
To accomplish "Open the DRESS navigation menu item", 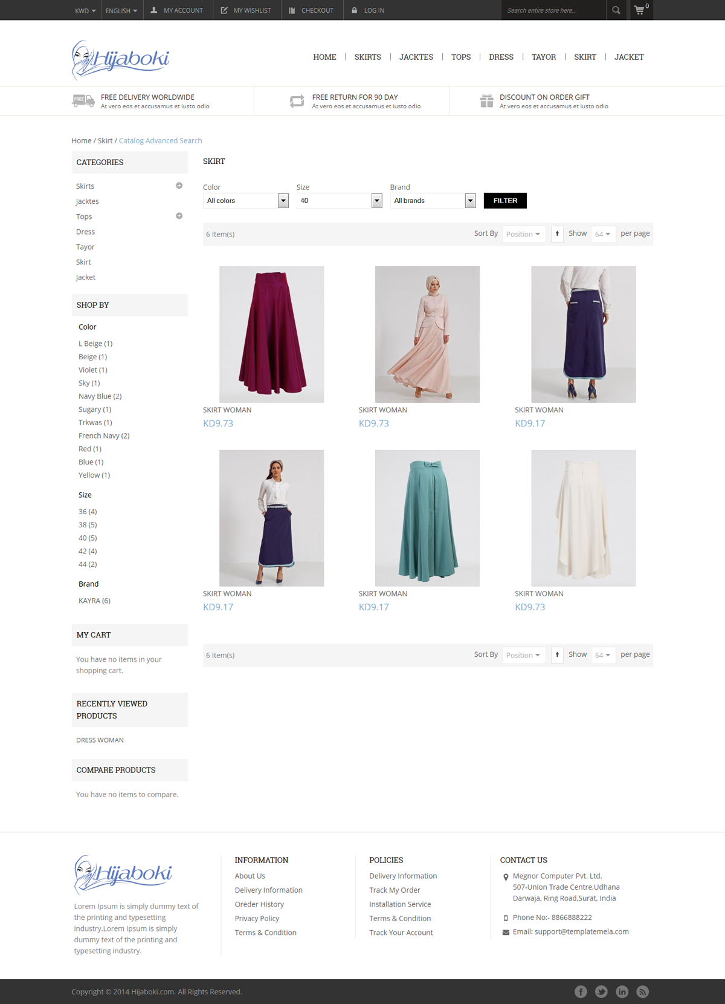I will [x=501, y=57].
